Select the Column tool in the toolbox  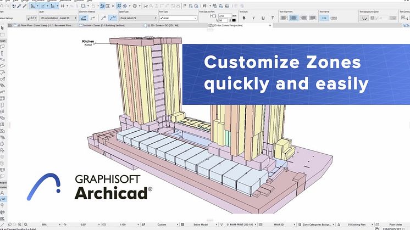point(2,53)
